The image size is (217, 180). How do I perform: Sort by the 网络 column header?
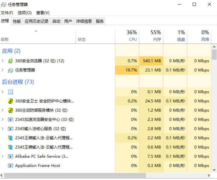pos(199,36)
